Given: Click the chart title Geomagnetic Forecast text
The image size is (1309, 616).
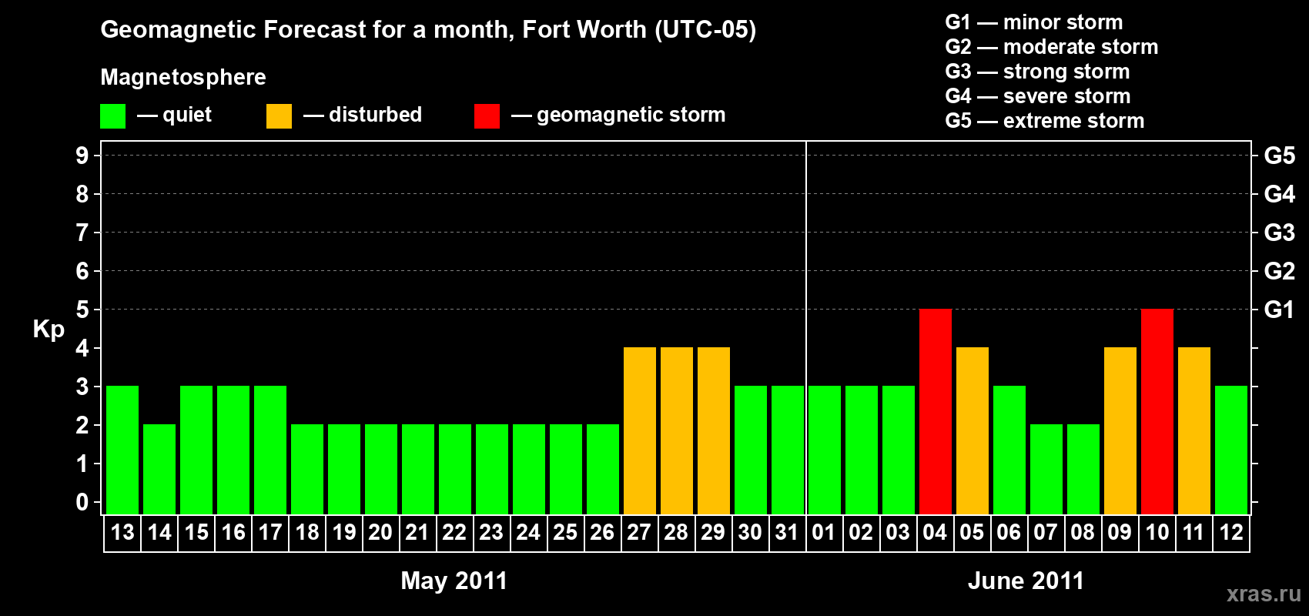Looking at the screenshot, I should (x=428, y=29).
